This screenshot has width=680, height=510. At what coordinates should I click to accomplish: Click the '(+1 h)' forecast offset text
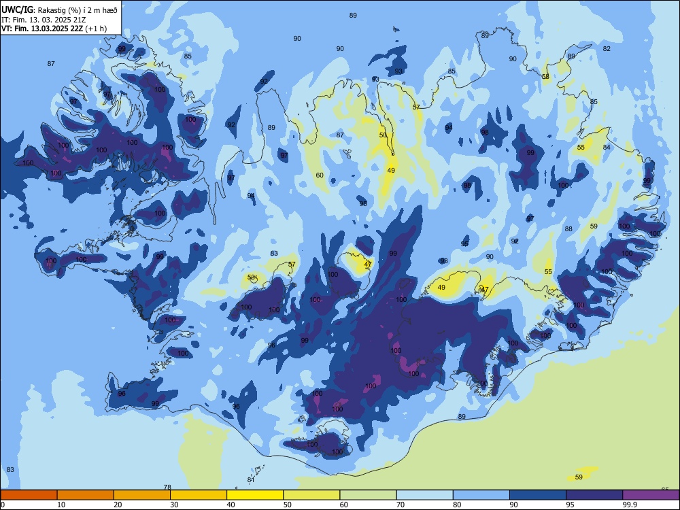point(96,29)
